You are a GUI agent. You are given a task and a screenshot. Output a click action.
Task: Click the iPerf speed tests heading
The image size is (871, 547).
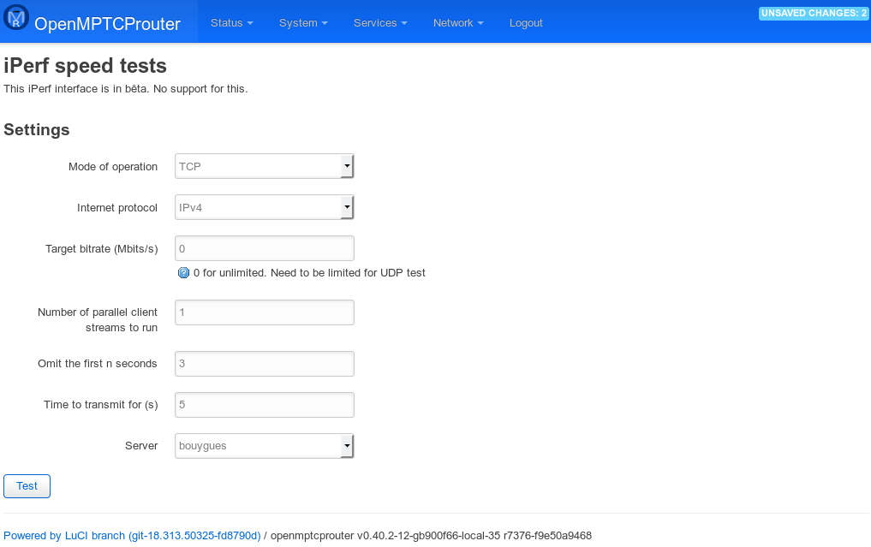coord(85,66)
